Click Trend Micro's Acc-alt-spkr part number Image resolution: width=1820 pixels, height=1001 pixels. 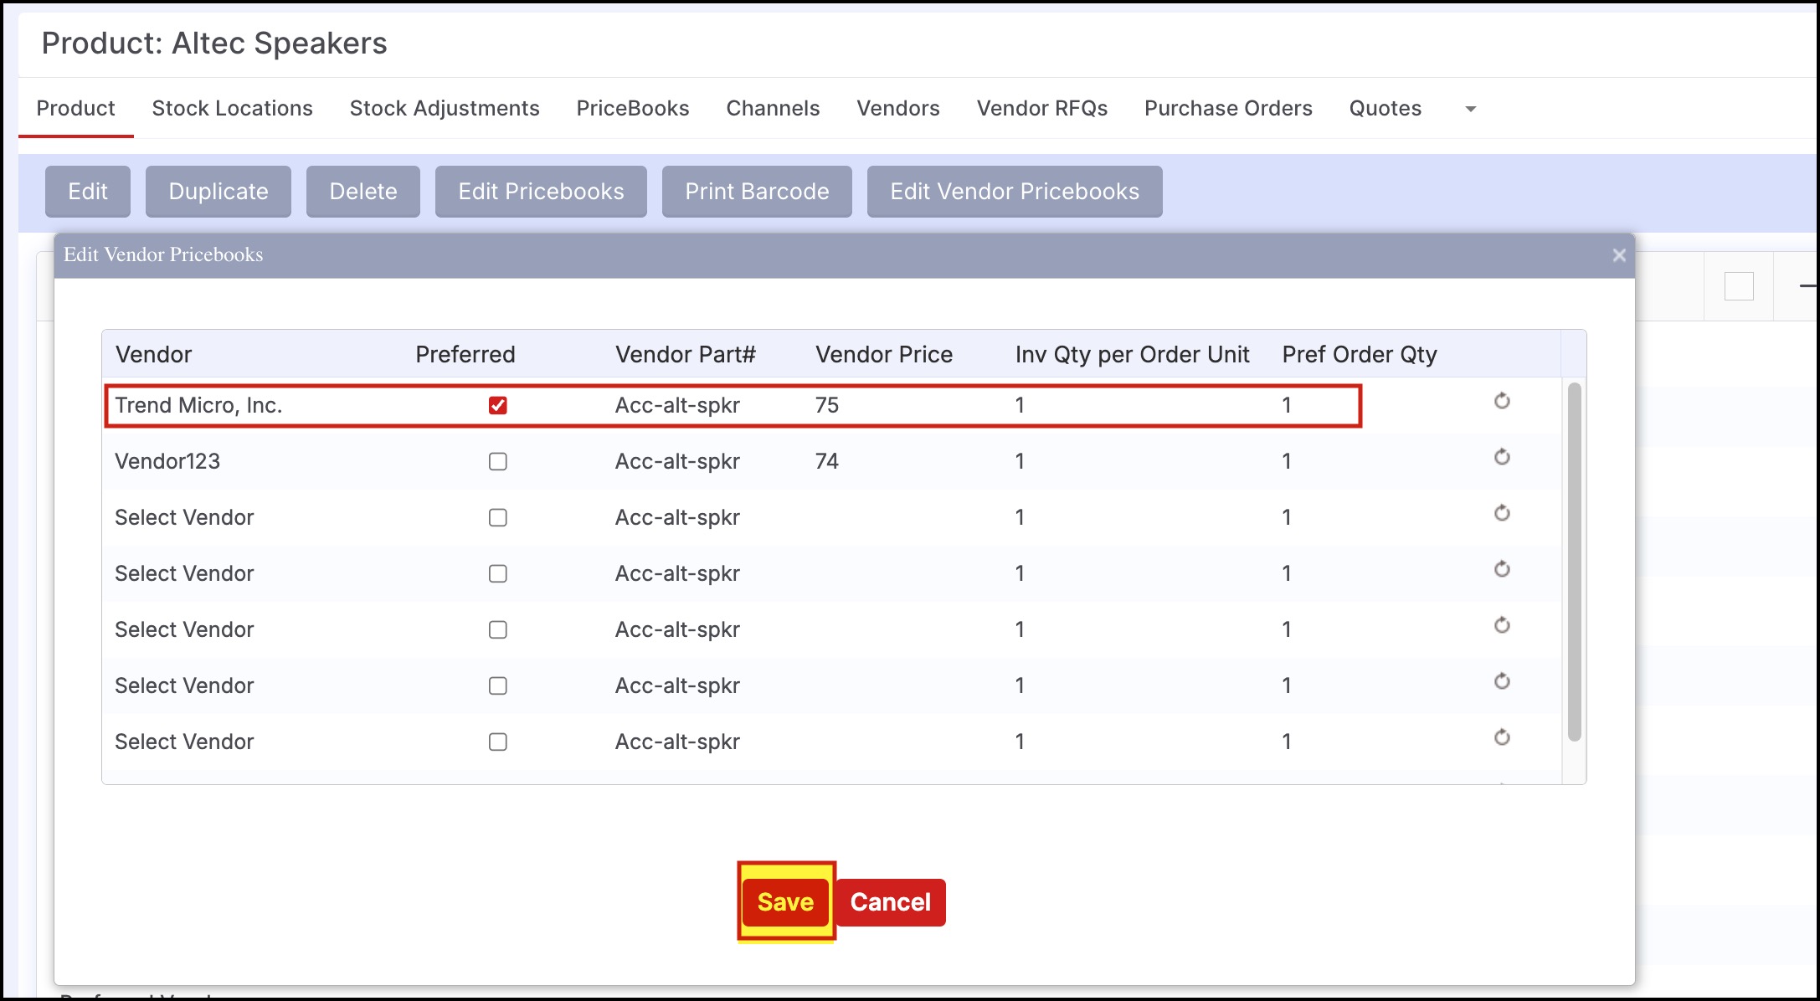point(677,405)
